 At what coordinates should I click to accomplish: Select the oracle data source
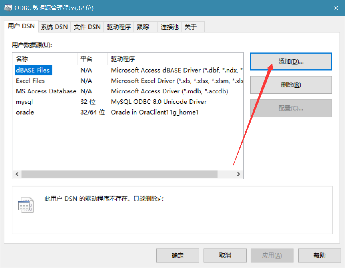[x=25, y=112]
